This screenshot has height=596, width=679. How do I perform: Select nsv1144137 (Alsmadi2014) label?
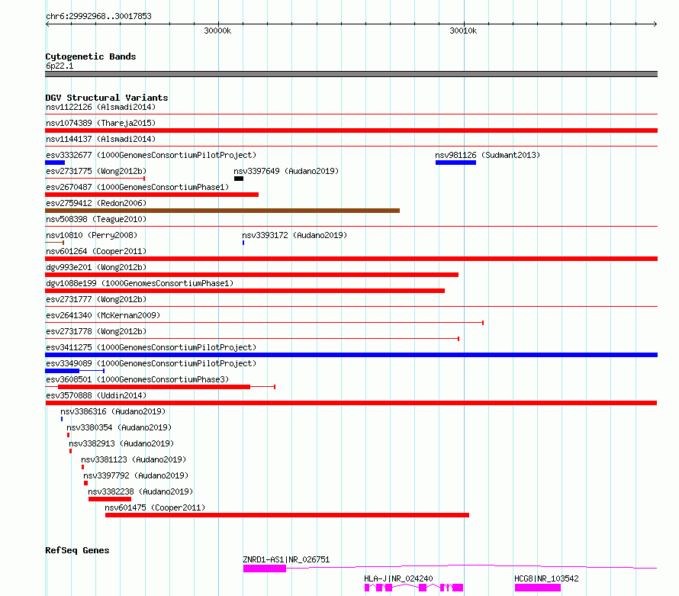[x=101, y=139]
